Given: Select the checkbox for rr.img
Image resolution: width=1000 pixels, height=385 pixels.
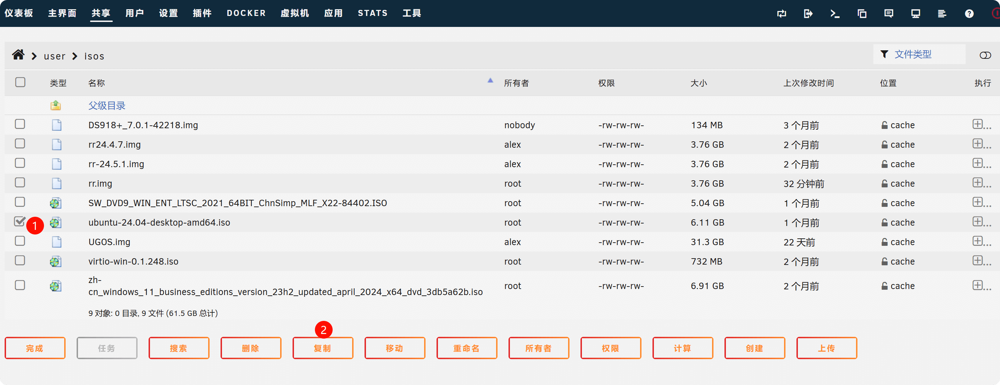Looking at the screenshot, I should click(20, 182).
